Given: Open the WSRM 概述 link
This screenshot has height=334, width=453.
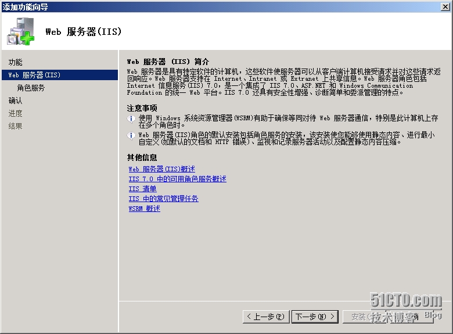Looking at the screenshot, I should (x=144, y=209).
